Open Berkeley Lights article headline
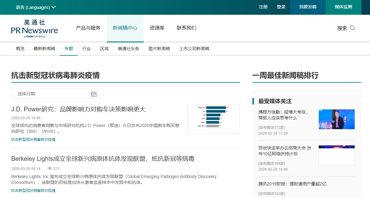Viewport: 370px width, 198px height. point(103,159)
